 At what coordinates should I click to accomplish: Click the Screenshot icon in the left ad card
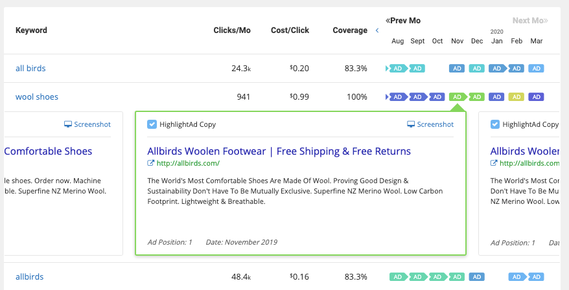click(x=68, y=124)
